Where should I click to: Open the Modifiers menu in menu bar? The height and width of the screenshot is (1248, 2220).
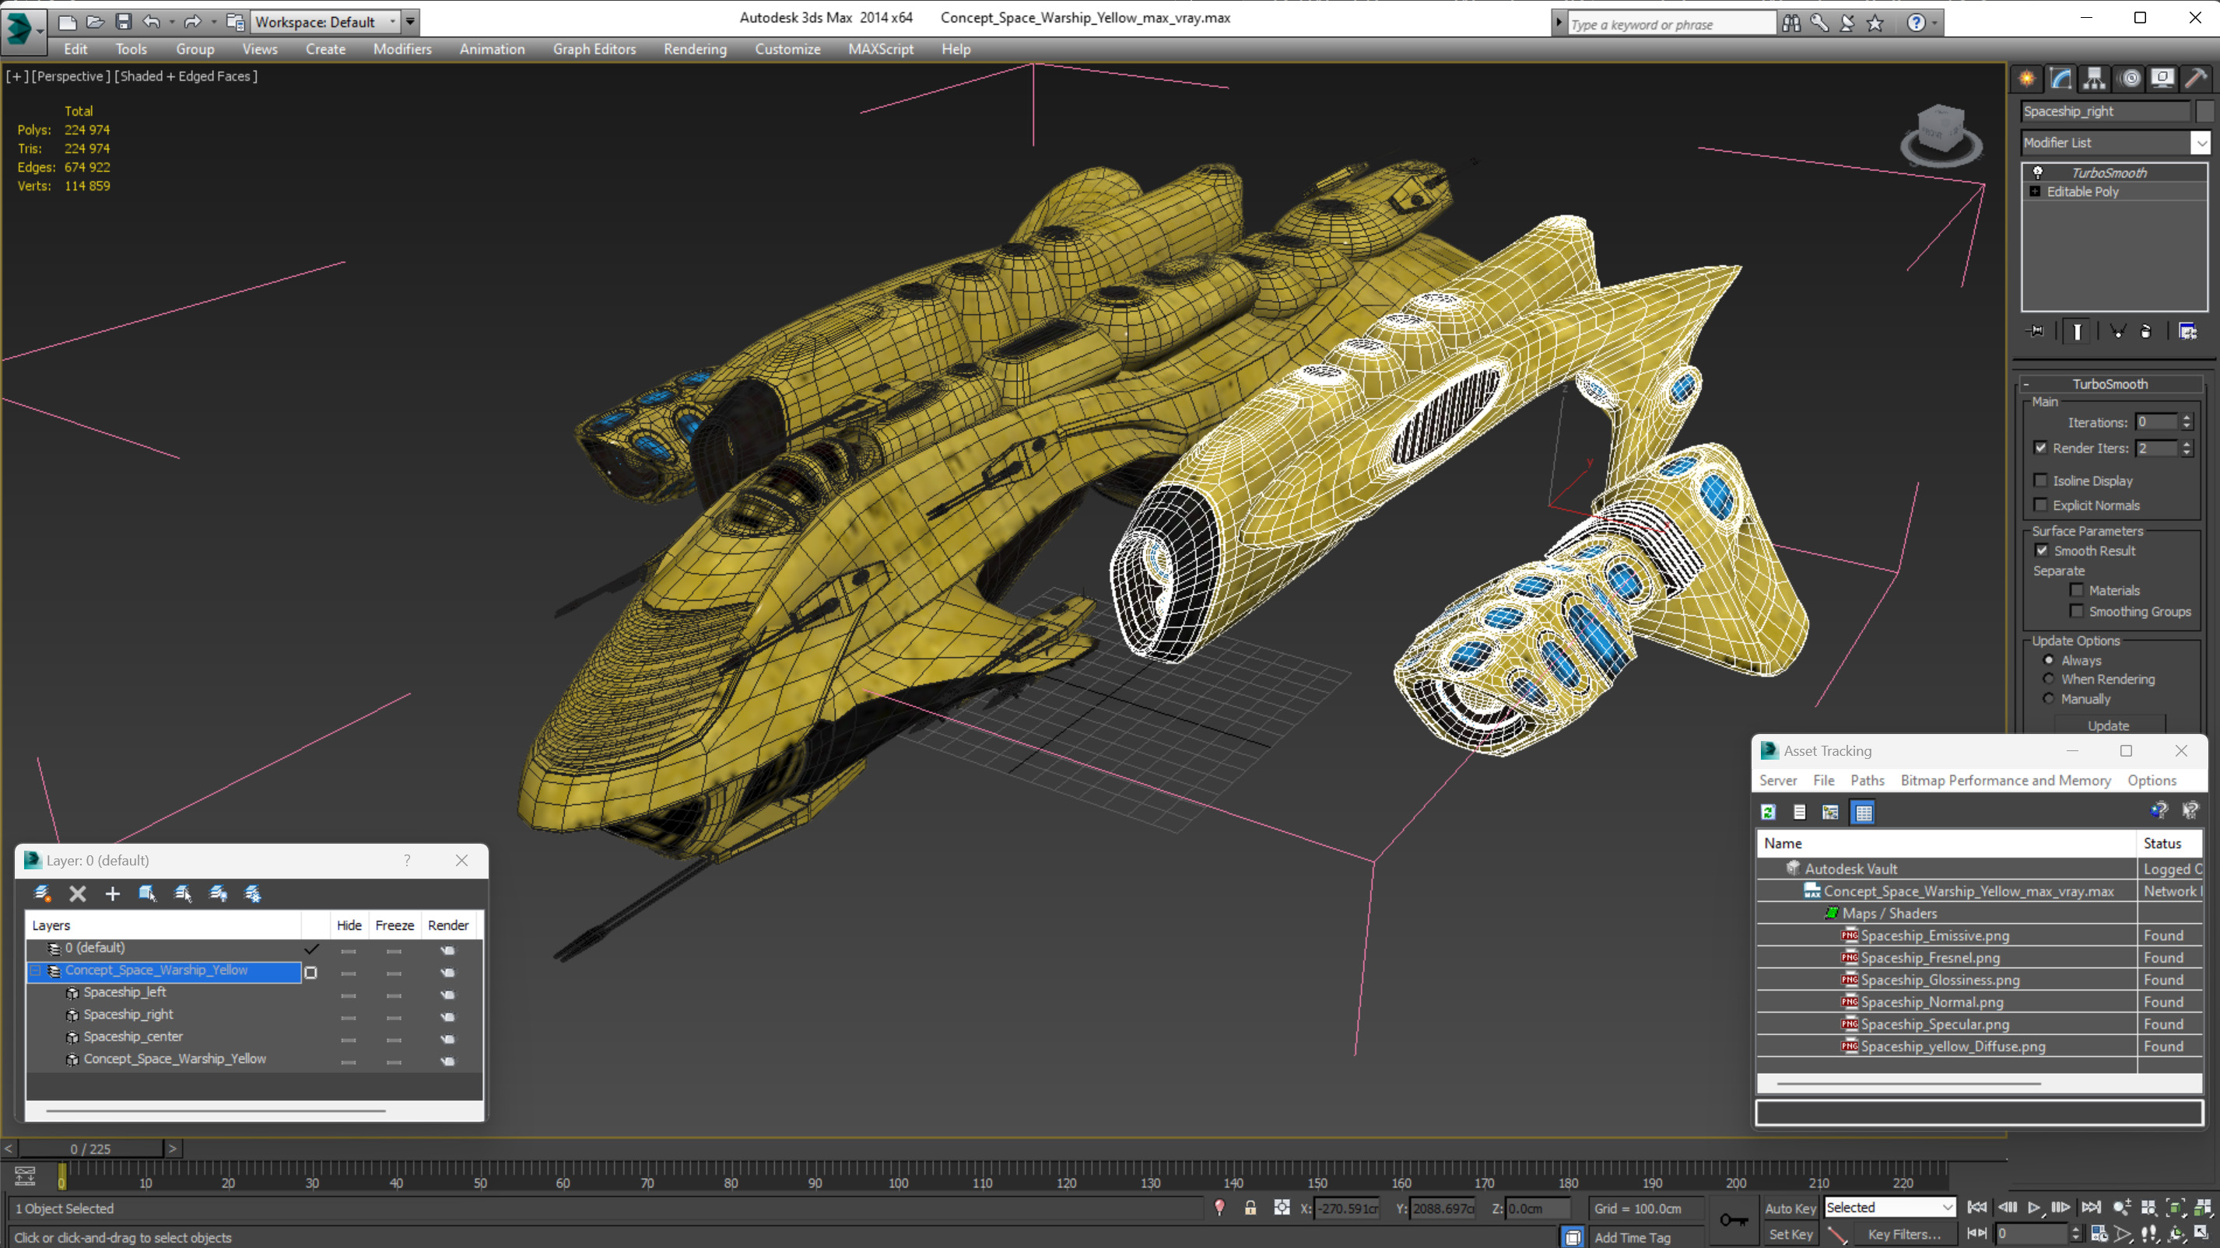click(402, 49)
